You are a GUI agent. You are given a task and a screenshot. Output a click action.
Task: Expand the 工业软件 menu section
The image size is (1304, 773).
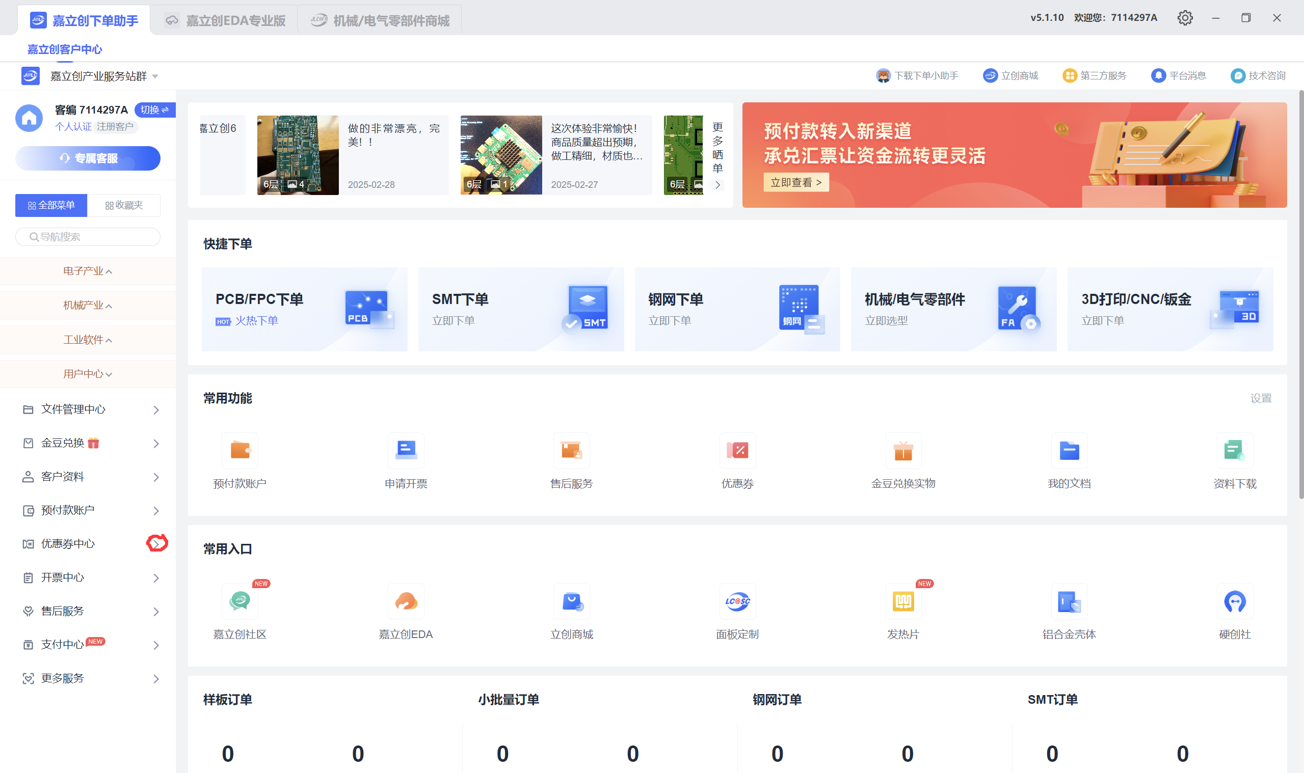(x=88, y=340)
